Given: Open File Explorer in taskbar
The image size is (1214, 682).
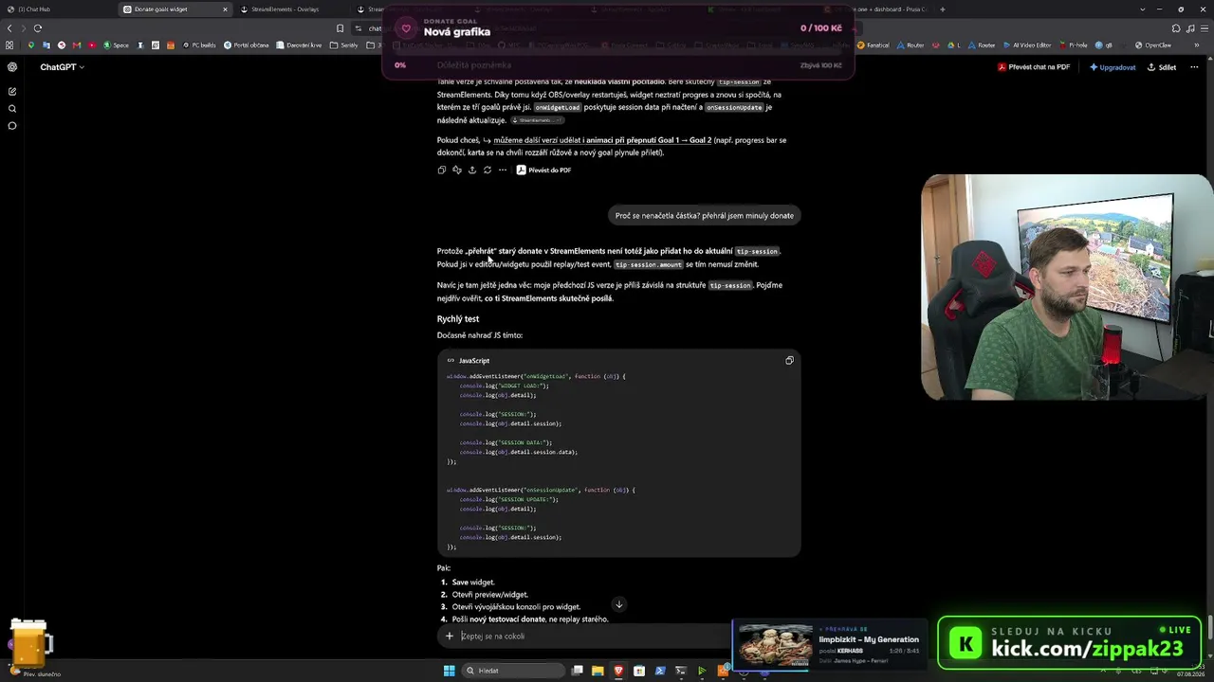Looking at the screenshot, I should pyautogui.click(x=598, y=671).
